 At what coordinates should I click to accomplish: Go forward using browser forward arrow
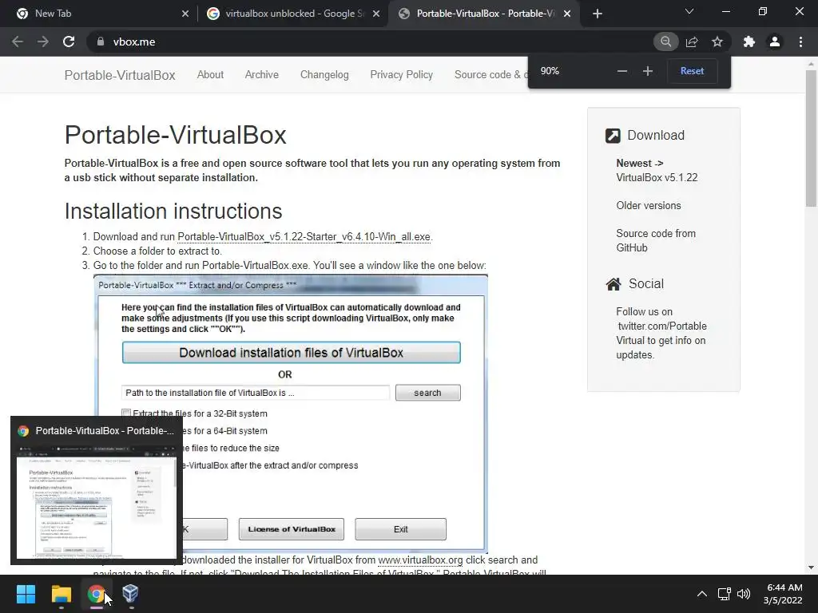pyautogui.click(x=43, y=42)
